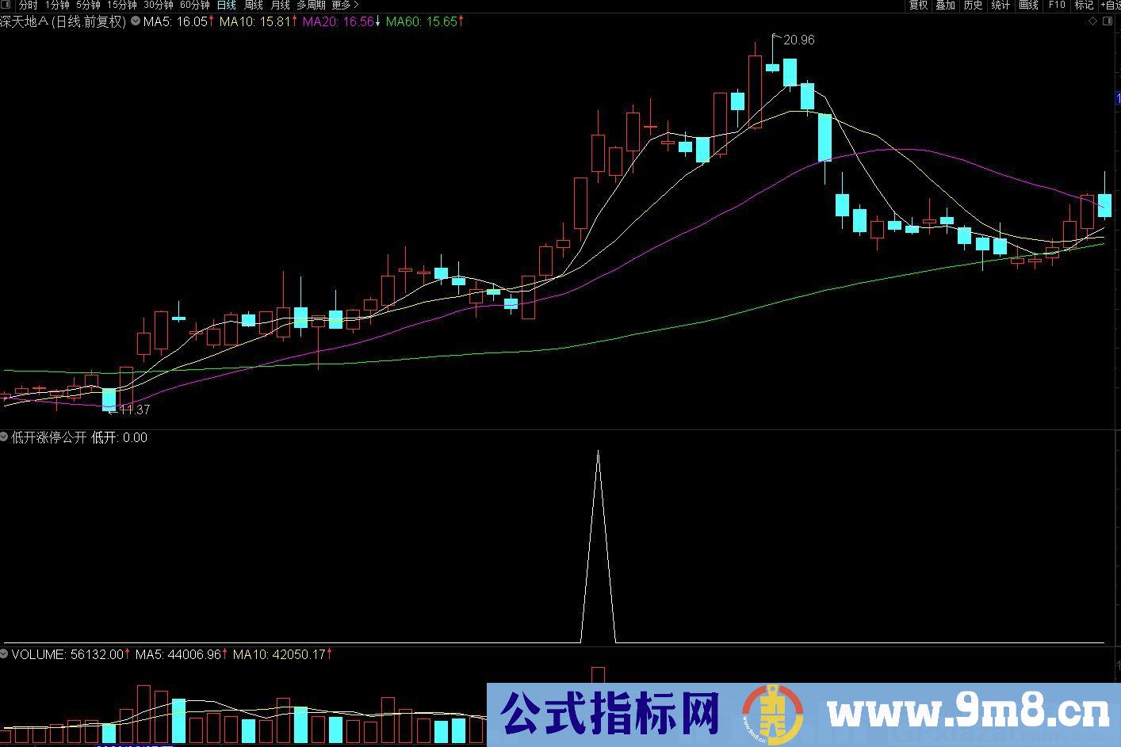Select the 日线 daily chart tab

(x=226, y=5)
